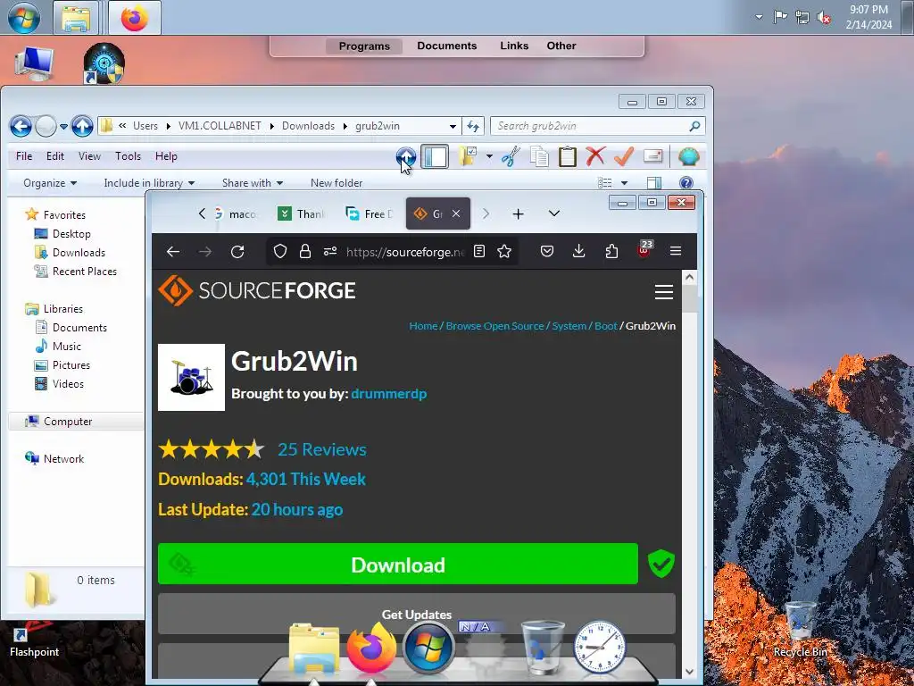Viewport: 914px width, 686px height.
Task: Click the green Download button
Action: tap(398, 565)
